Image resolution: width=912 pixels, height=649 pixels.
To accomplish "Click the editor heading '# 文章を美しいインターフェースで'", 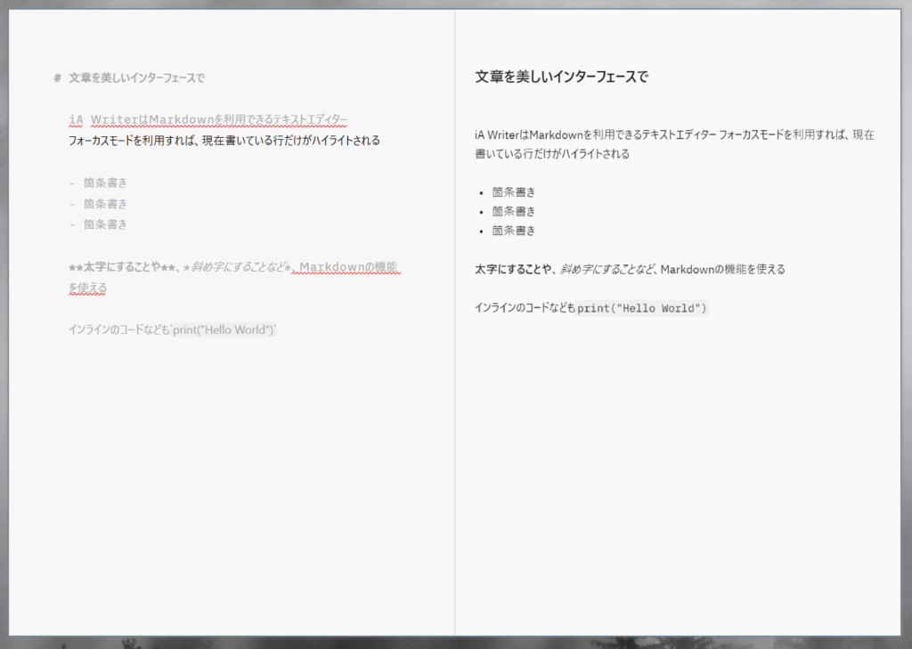I will (129, 78).
